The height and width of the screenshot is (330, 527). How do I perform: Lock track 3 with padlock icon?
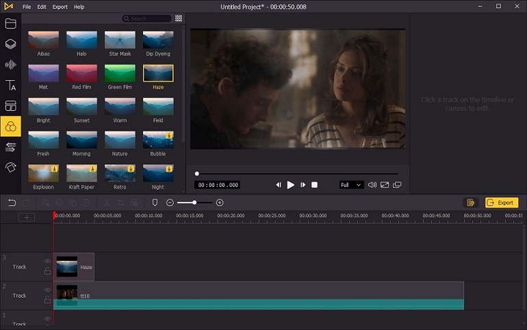pos(47,270)
